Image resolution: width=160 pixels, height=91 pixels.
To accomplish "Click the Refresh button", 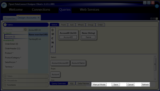I will point(145,85).
